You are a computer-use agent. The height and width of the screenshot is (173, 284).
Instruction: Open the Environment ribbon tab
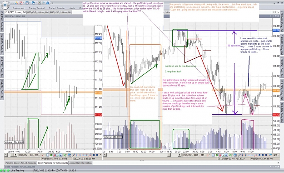click(x=18, y=8)
